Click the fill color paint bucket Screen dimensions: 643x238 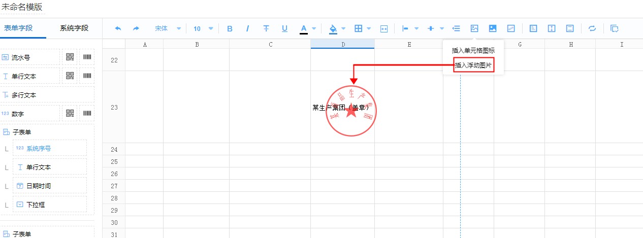333,28
